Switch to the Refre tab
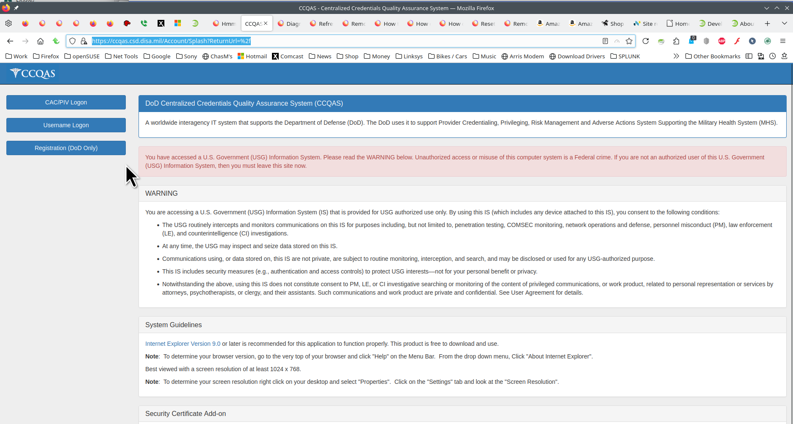 click(x=321, y=23)
